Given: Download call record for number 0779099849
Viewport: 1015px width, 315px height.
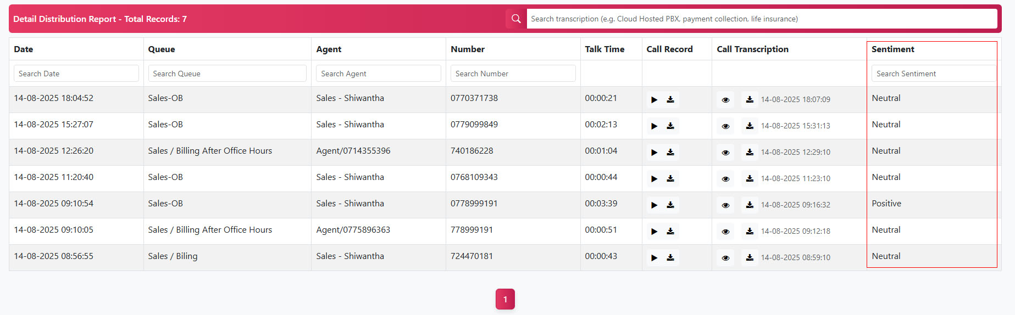Looking at the screenshot, I should click(x=670, y=126).
